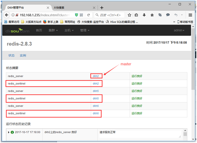Open the admin user dropdown

[x=179, y=30]
